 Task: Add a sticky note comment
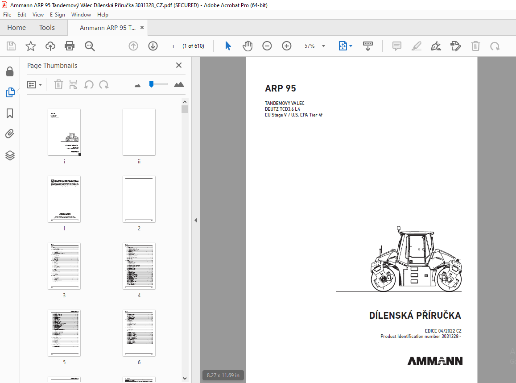[x=397, y=46]
